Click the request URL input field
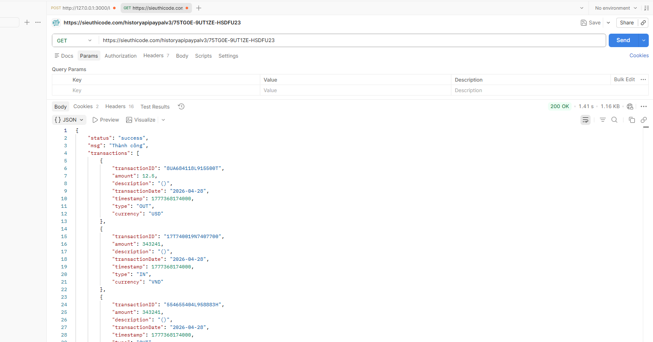 [x=353, y=40]
